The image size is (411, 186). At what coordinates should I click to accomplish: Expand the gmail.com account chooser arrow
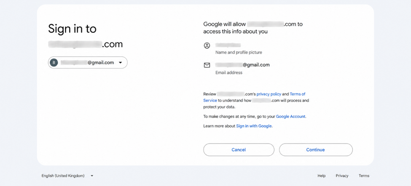(x=120, y=63)
